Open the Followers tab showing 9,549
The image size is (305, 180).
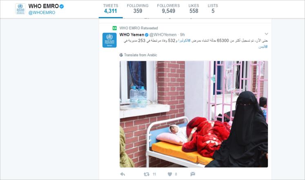[169, 9]
